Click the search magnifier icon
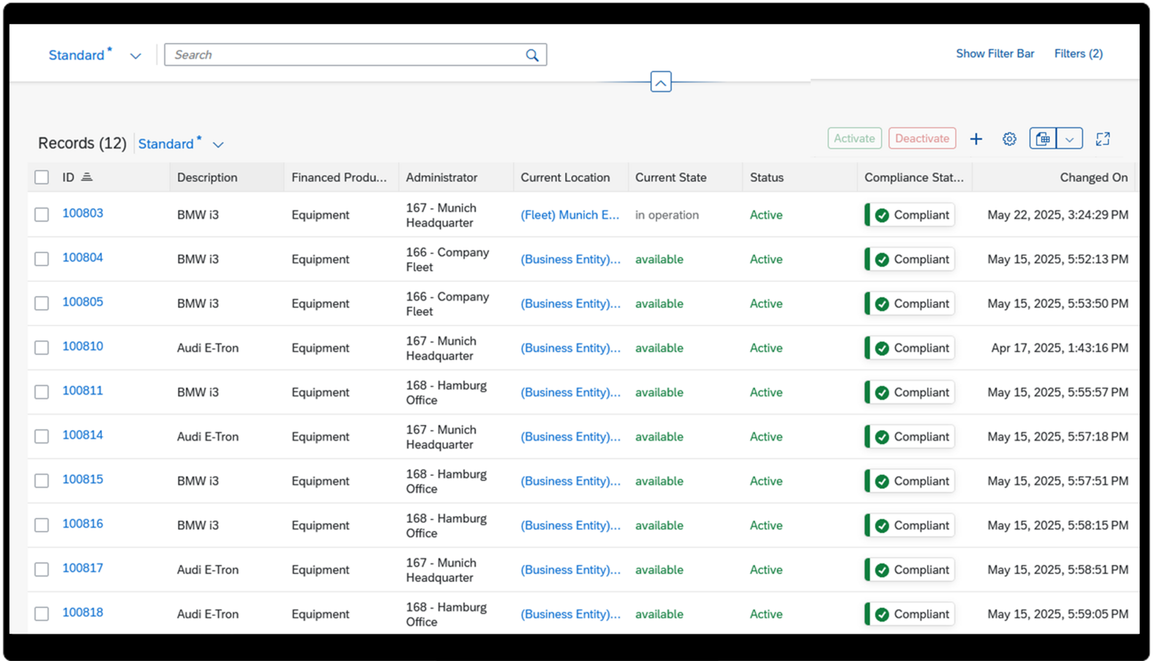1157x661 pixels. pyautogui.click(x=532, y=55)
